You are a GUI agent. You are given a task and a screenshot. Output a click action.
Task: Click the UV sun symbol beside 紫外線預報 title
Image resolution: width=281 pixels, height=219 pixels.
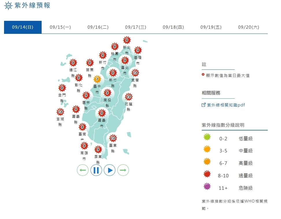click(x=8, y=5)
